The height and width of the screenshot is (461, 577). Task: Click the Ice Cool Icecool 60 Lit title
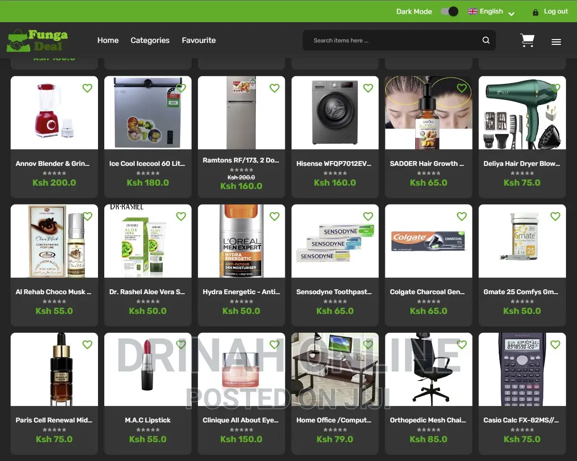click(148, 163)
